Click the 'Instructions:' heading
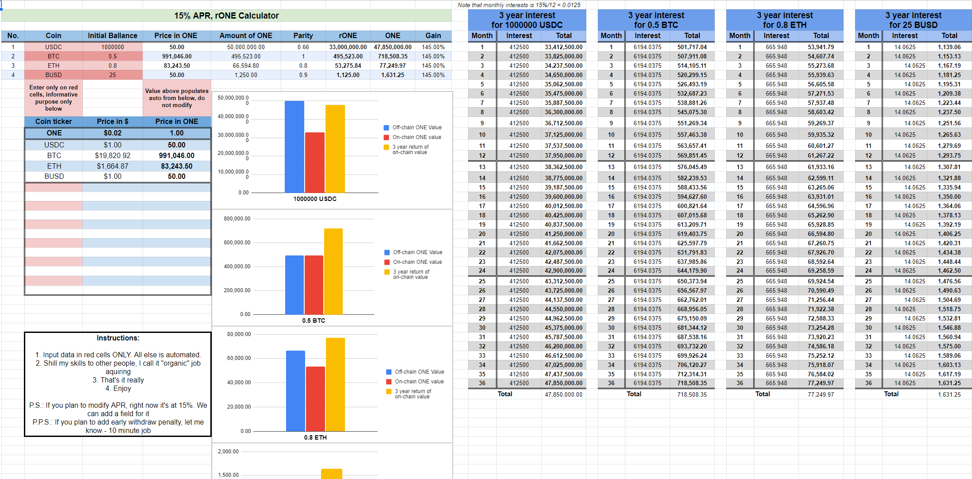The height and width of the screenshot is (479, 972). pos(118,338)
